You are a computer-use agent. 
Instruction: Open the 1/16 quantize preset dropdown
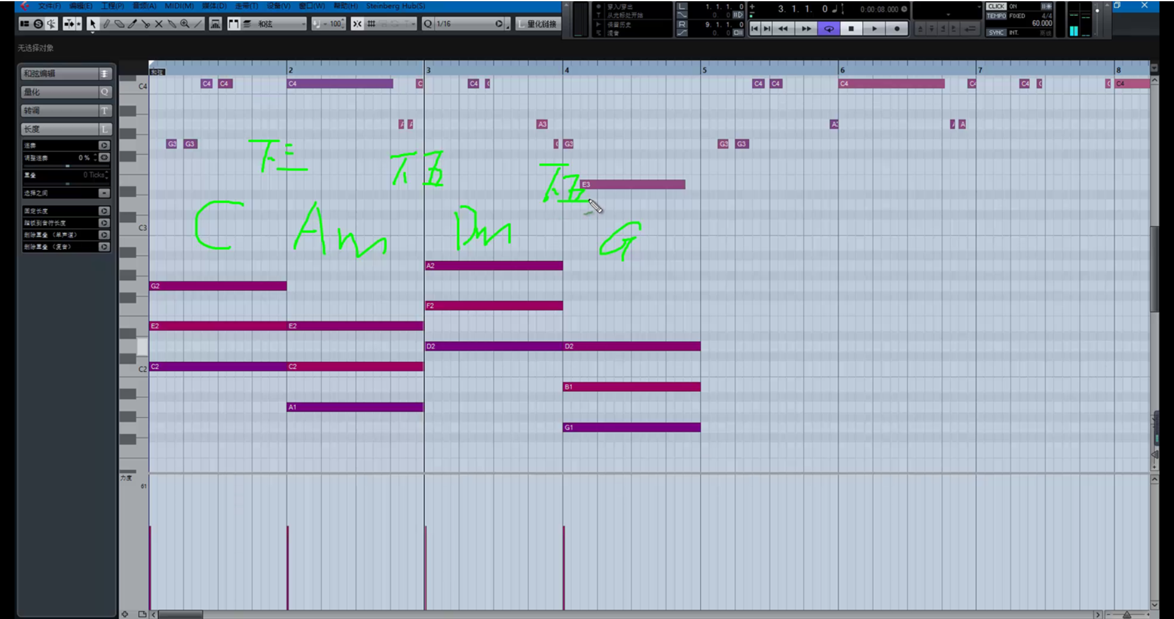[470, 24]
